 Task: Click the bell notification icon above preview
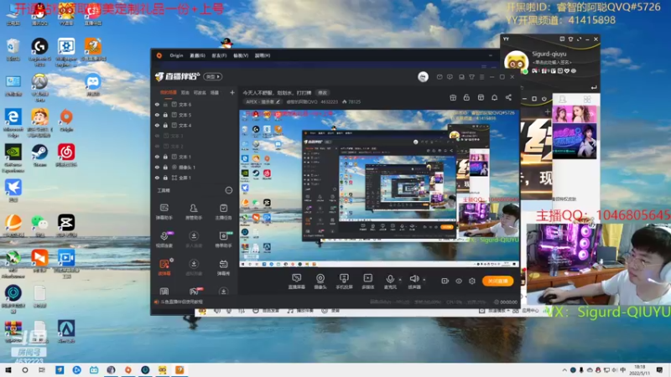(x=494, y=97)
